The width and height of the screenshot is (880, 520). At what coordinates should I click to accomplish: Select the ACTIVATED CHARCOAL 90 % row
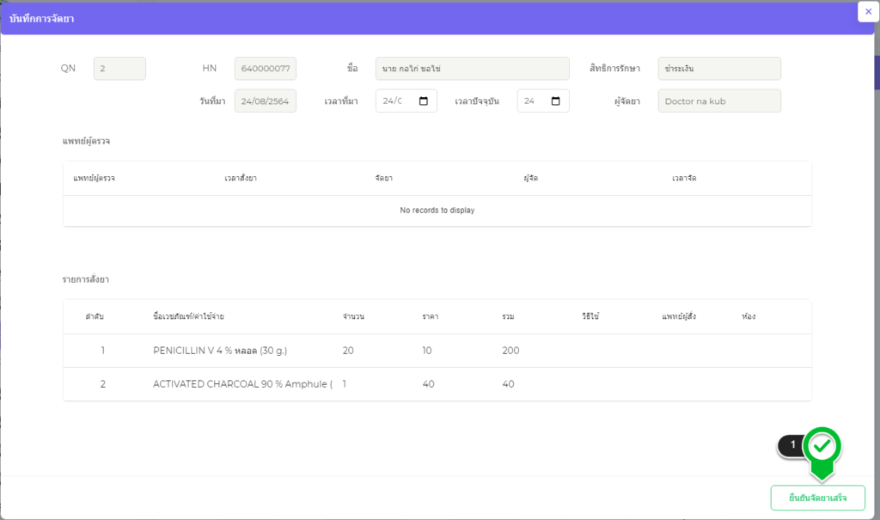[437, 384]
